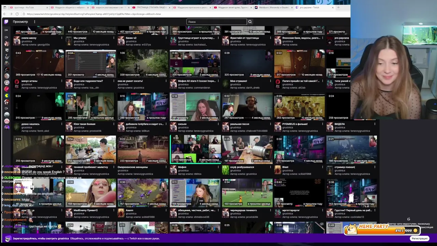Open a new browser tab with plus
The image size is (437, 246).
[x=338, y=7]
